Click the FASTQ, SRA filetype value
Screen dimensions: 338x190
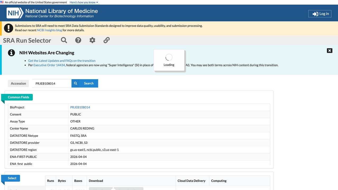78,136
